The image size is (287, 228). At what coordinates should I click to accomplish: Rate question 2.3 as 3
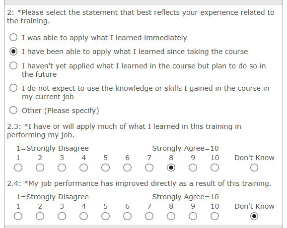tap(62, 168)
